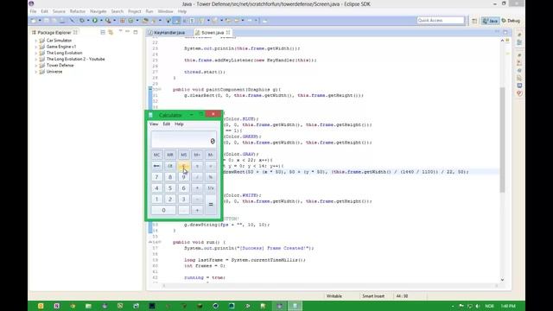
Task: Click Link with Editor in Package Explorer
Action: point(111,32)
